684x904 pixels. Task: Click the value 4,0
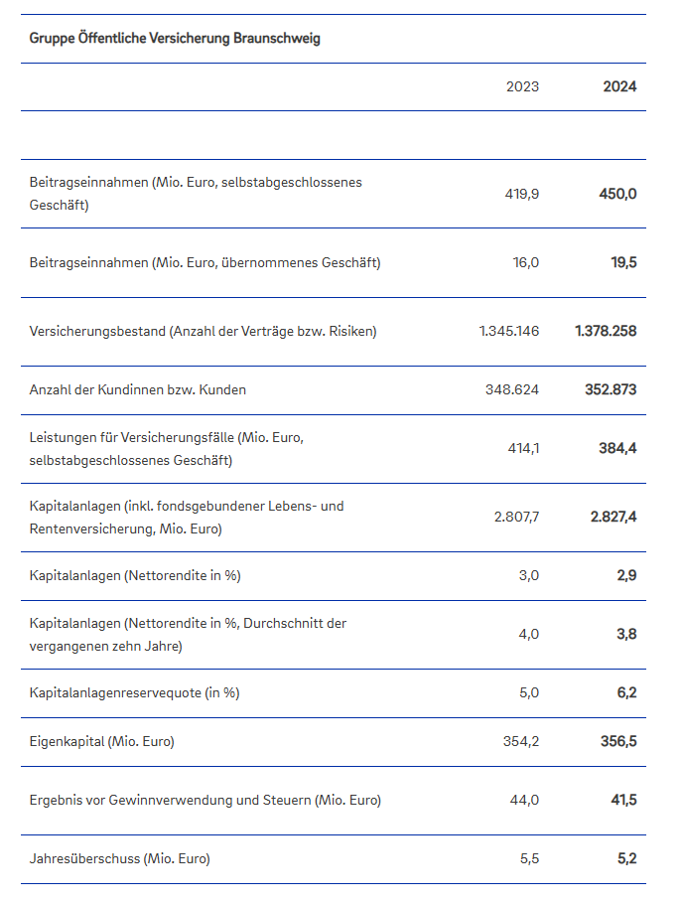click(x=529, y=635)
